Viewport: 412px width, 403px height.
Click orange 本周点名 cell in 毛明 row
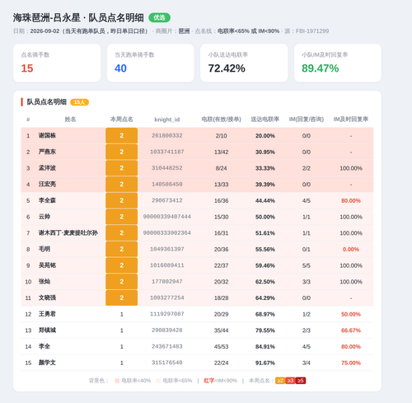pyautogui.click(x=121, y=249)
